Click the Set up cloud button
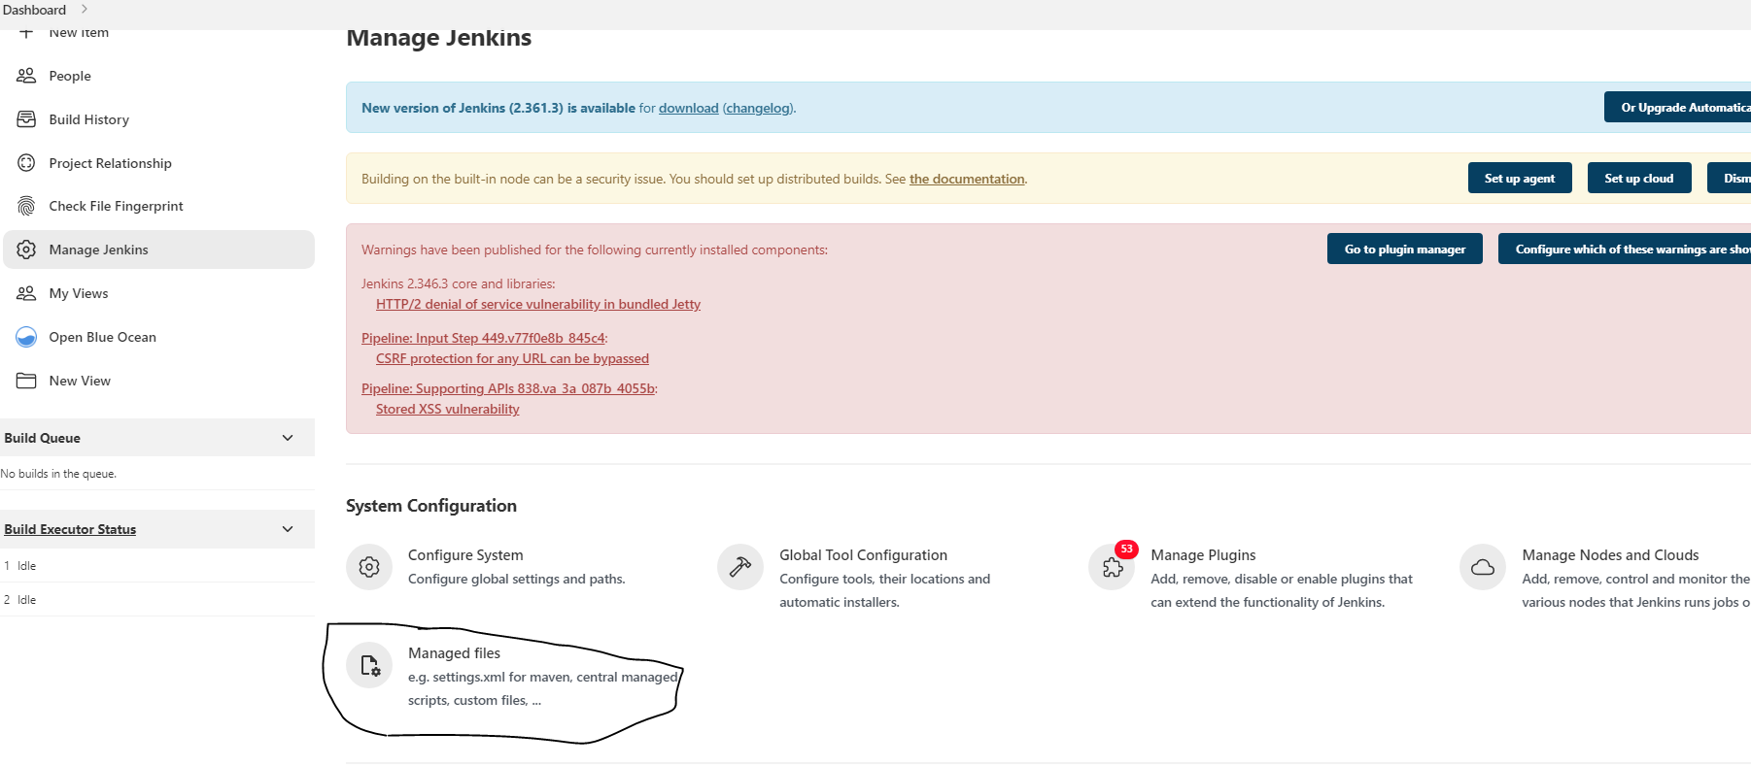 pyautogui.click(x=1638, y=179)
